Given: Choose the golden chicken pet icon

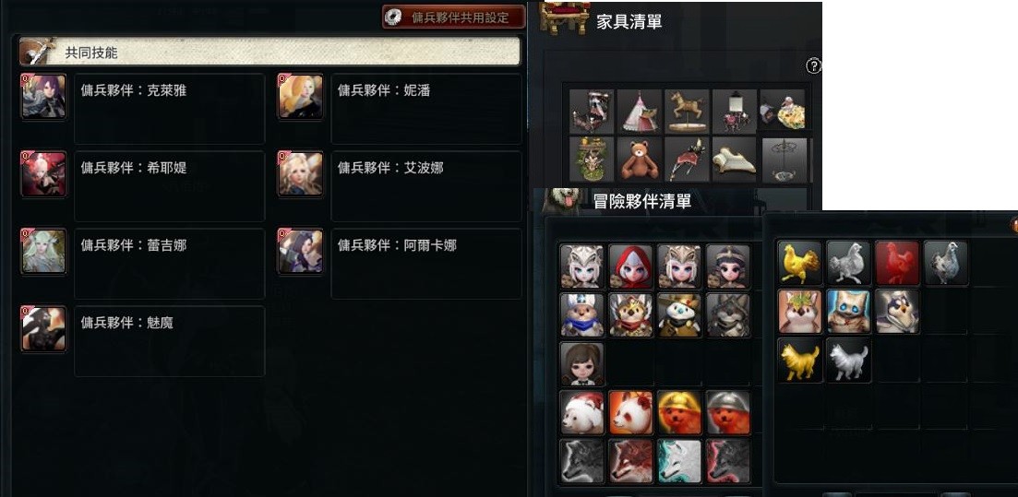Looking at the screenshot, I should pos(800,263).
